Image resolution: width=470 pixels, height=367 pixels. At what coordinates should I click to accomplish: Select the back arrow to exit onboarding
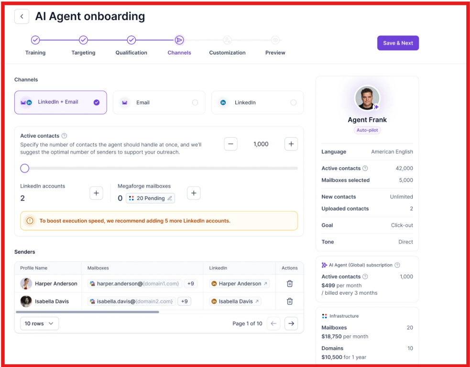(22, 16)
